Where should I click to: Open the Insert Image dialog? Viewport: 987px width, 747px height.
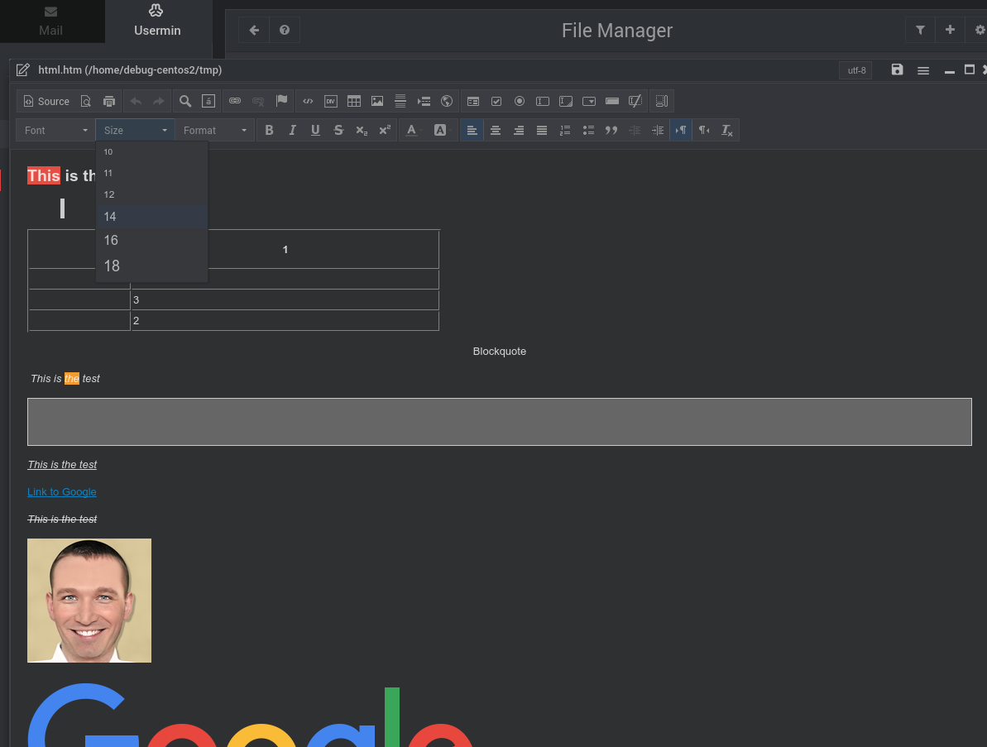click(x=376, y=100)
